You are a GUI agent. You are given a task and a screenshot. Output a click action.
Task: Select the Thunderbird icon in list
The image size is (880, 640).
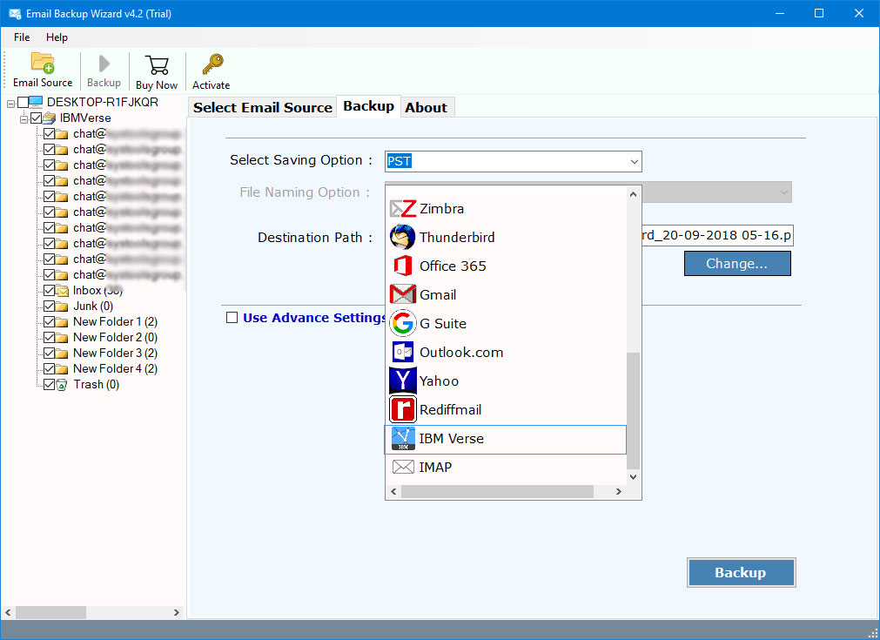click(402, 237)
